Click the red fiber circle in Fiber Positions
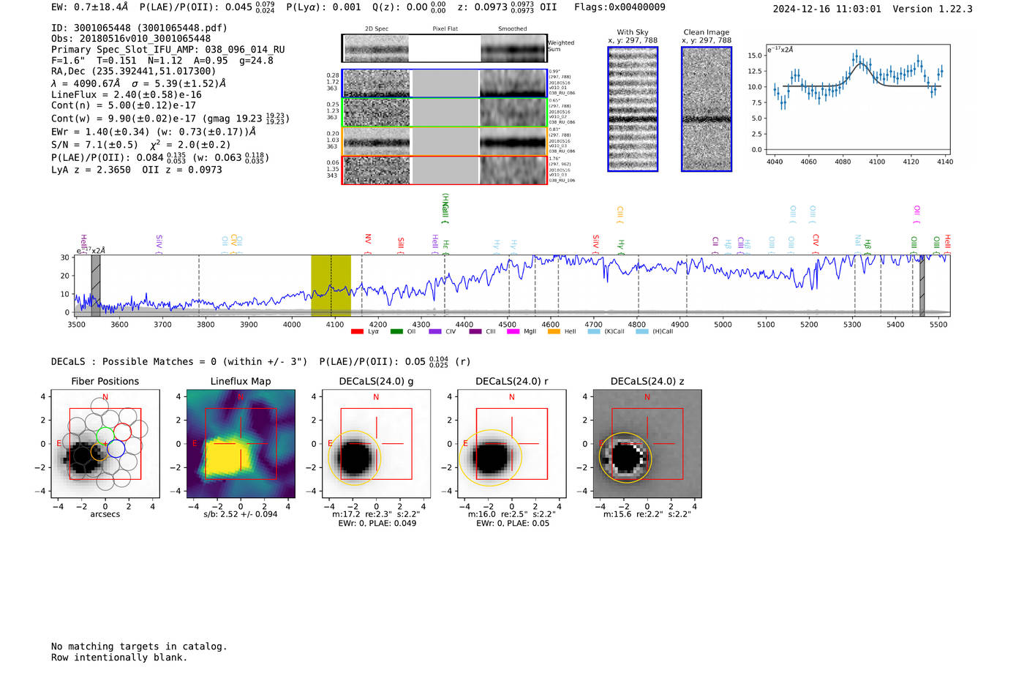 click(x=122, y=432)
